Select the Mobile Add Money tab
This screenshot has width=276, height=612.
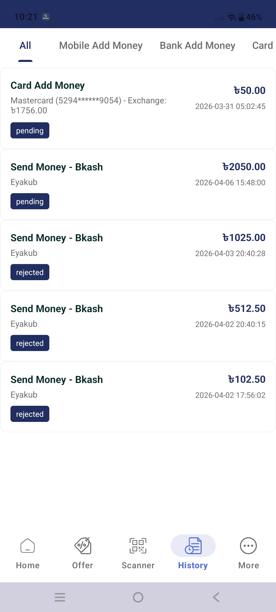[101, 46]
